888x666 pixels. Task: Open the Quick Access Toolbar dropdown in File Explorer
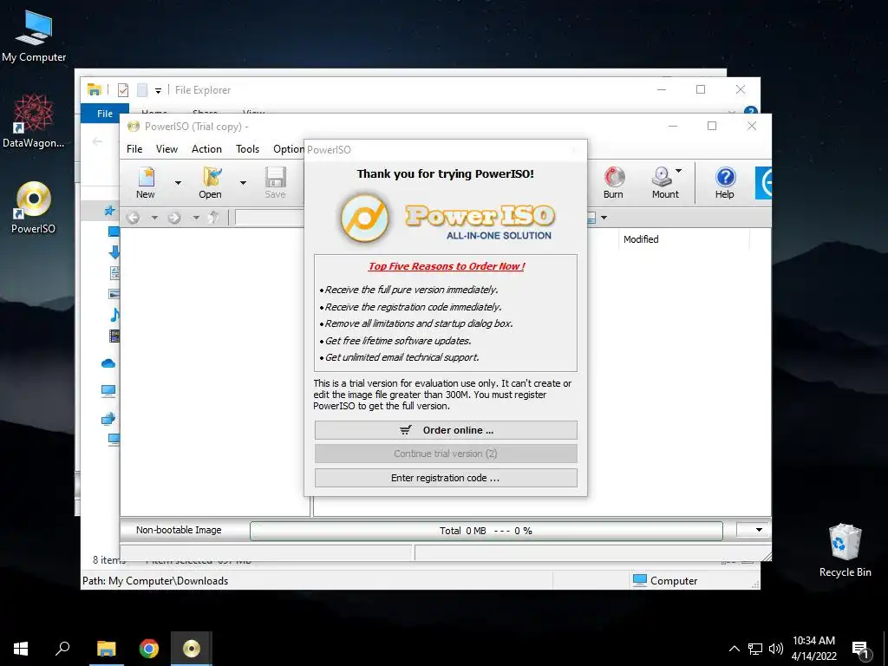pyautogui.click(x=158, y=90)
